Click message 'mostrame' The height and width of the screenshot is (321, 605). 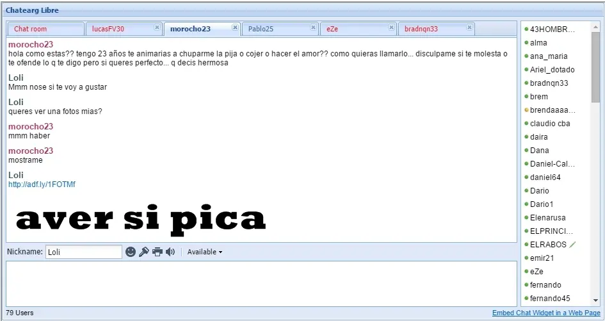click(x=26, y=160)
